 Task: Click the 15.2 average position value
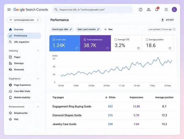click(164, 124)
